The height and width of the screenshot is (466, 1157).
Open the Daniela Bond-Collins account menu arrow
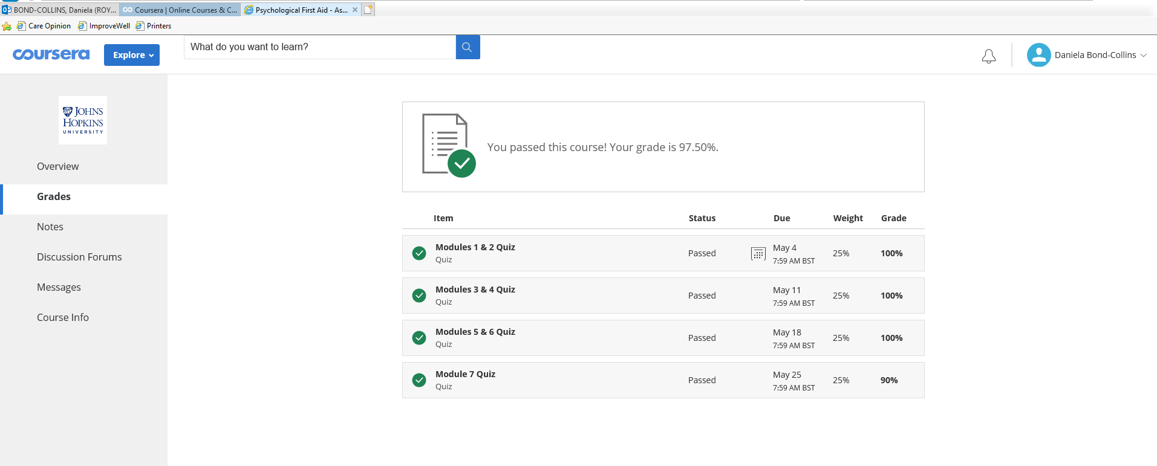coord(1143,55)
